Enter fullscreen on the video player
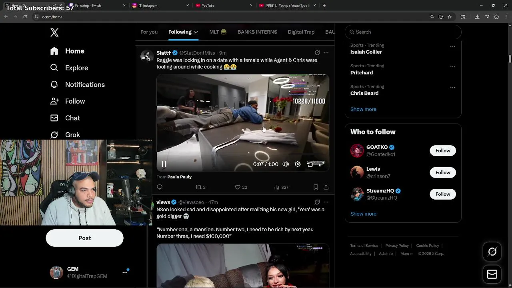This screenshot has width=512, height=288. (322, 164)
